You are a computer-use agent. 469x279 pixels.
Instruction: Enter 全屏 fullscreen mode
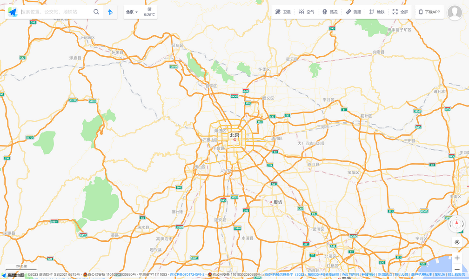point(400,12)
